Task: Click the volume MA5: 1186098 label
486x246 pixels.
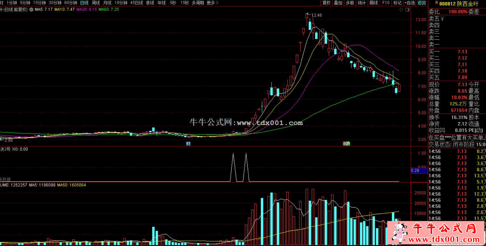Action: tap(42, 185)
